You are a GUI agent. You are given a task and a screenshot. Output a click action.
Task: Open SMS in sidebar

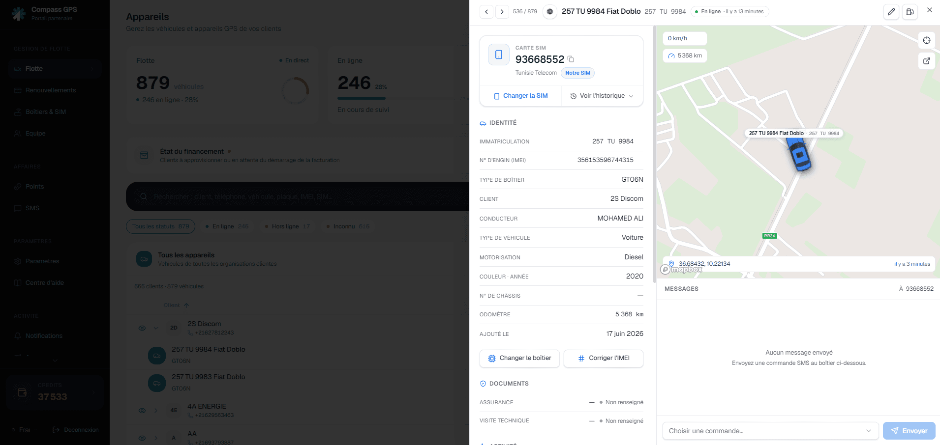[x=54, y=208]
